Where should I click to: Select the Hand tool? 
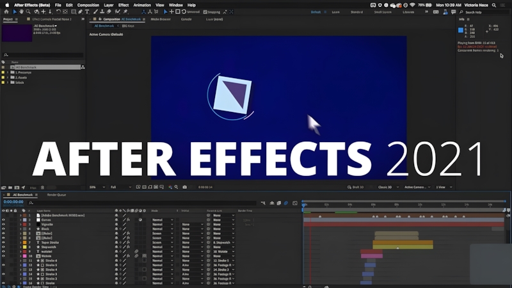click(x=21, y=12)
